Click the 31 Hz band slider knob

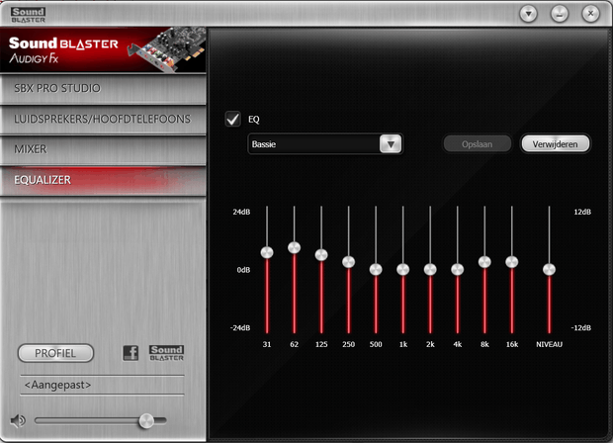click(x=267, y=252)
